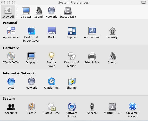Screen dimensions: 148x121
Task: Click the Internet & Network heading
Action: coord(19,73)
